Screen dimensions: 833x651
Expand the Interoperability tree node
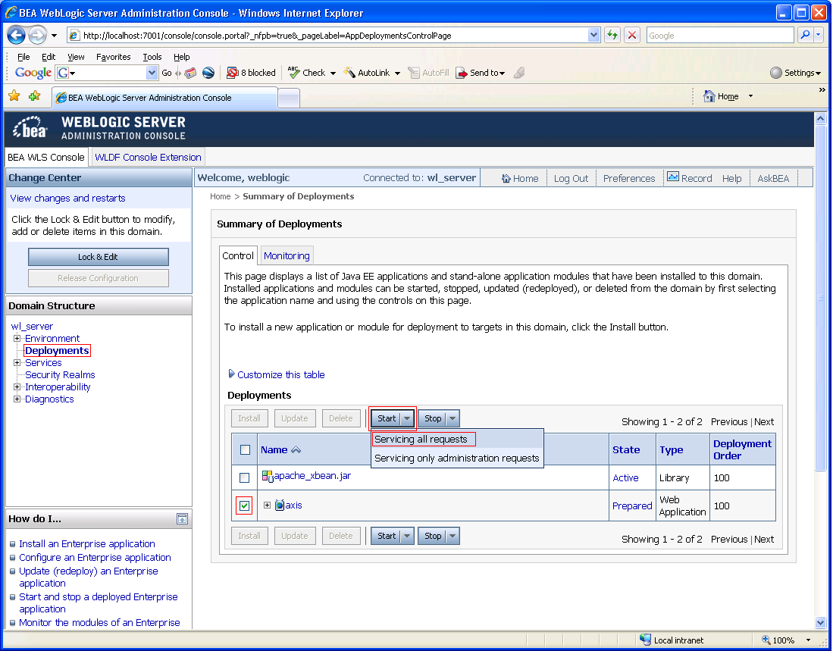pyautogui.click(x=17, y=387)
